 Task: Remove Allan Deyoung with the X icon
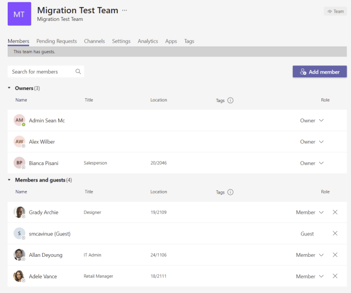pos(335,255)
